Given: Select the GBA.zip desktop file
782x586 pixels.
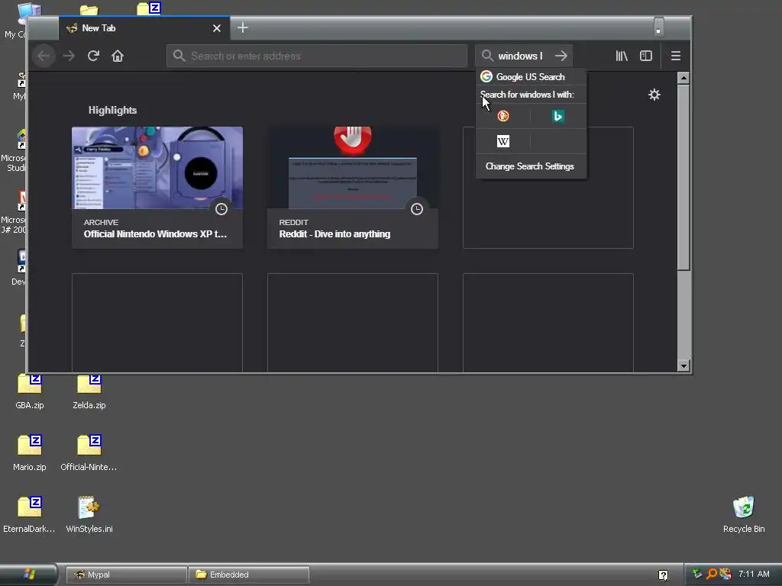Looking at the screenshot, I should pos(30,391).
